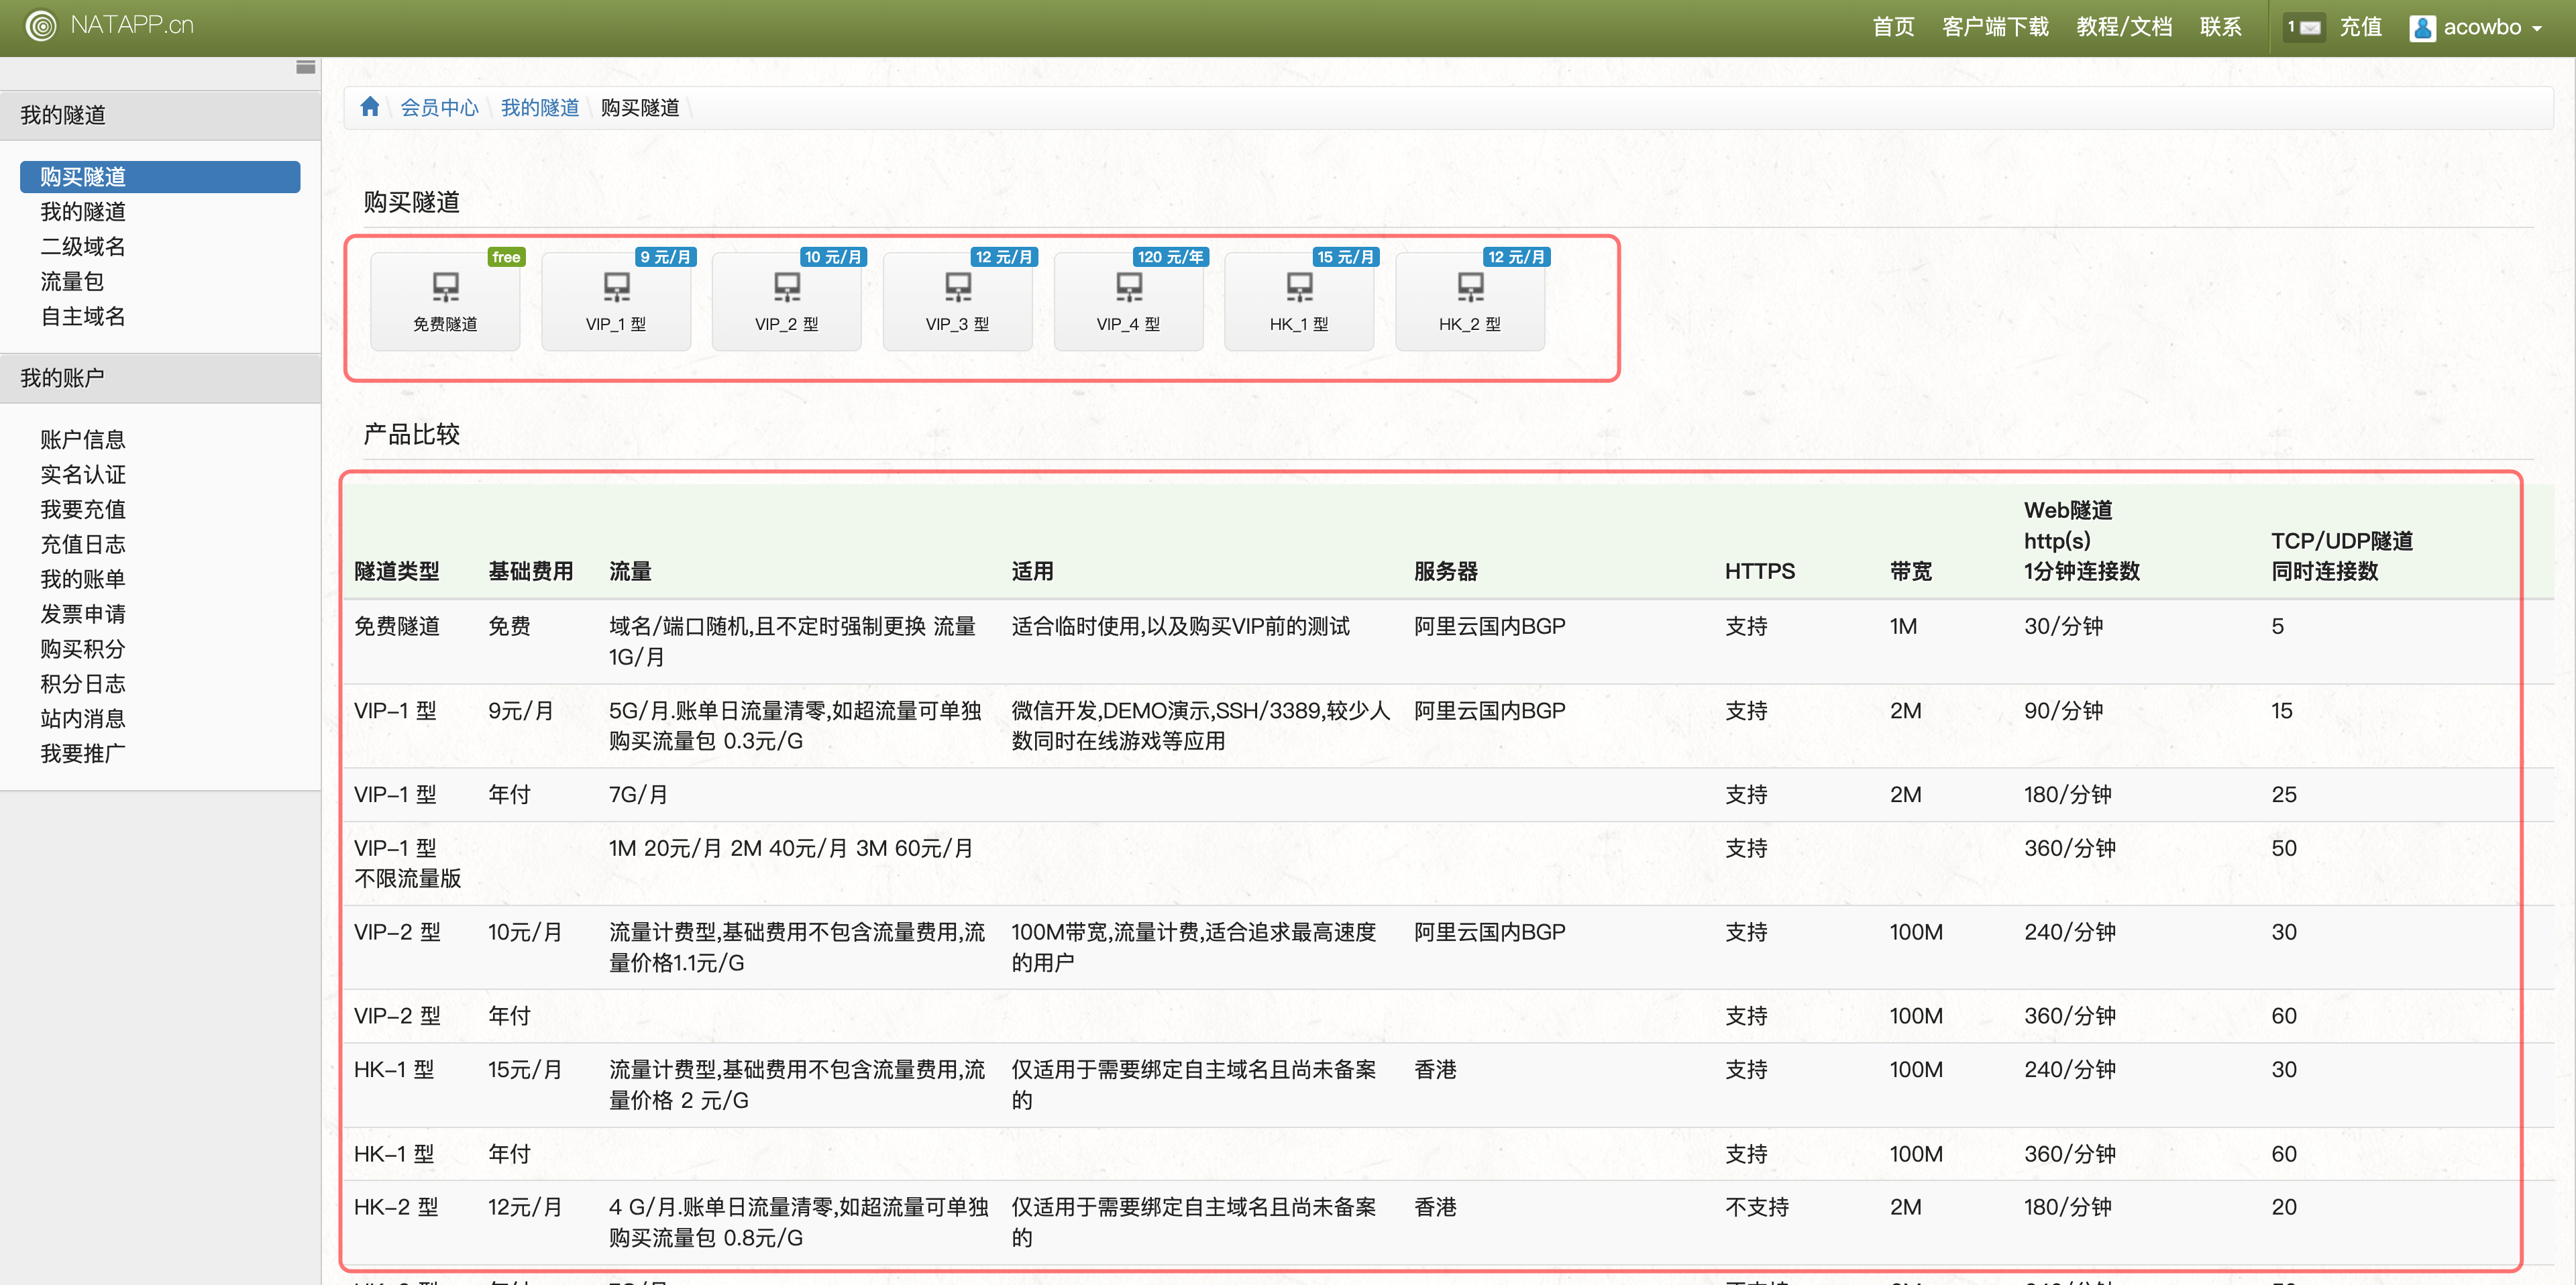Open 自主域名 sidebar item
The image size is (2576, 1285).
(83, 317)
